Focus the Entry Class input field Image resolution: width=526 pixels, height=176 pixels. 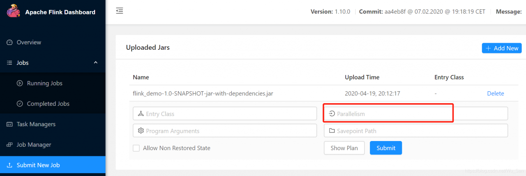225,113
